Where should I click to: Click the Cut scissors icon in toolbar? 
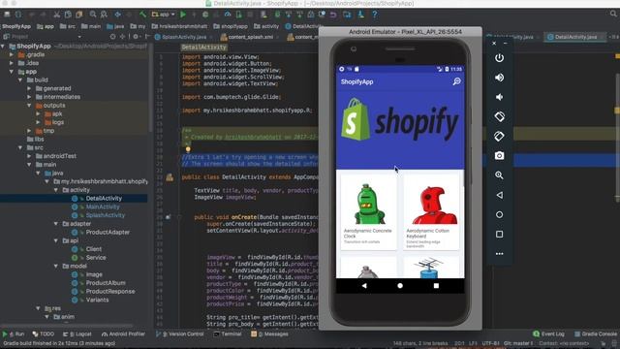click(57, 15)
